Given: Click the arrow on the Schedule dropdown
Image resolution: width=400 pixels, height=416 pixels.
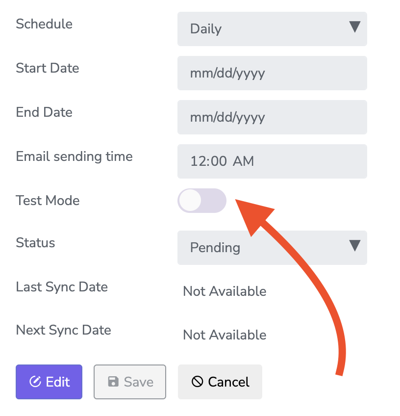Looking at the screenshot, I should click(355, 27).
